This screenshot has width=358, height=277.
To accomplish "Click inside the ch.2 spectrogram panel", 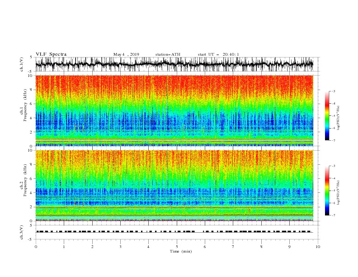I will coord(174,186).
